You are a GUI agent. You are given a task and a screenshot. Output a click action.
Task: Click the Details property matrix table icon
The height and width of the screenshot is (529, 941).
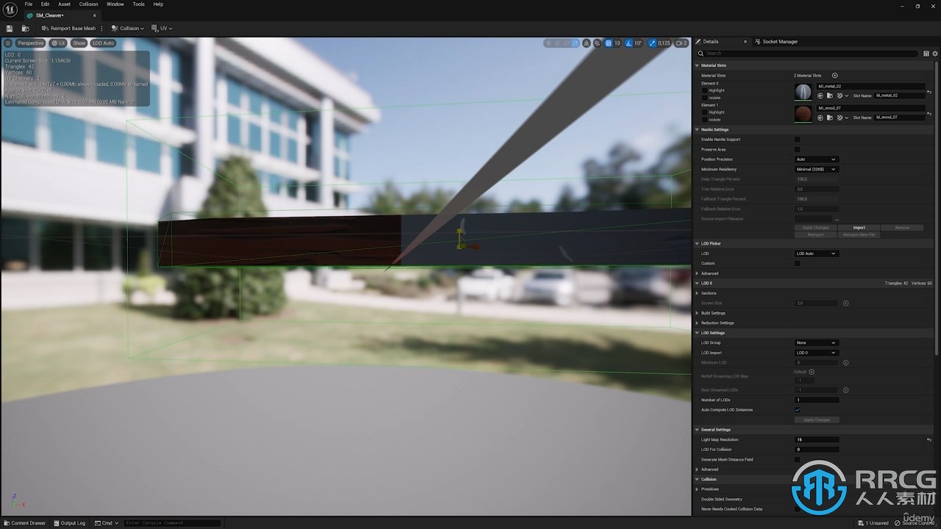click(926, 54)
